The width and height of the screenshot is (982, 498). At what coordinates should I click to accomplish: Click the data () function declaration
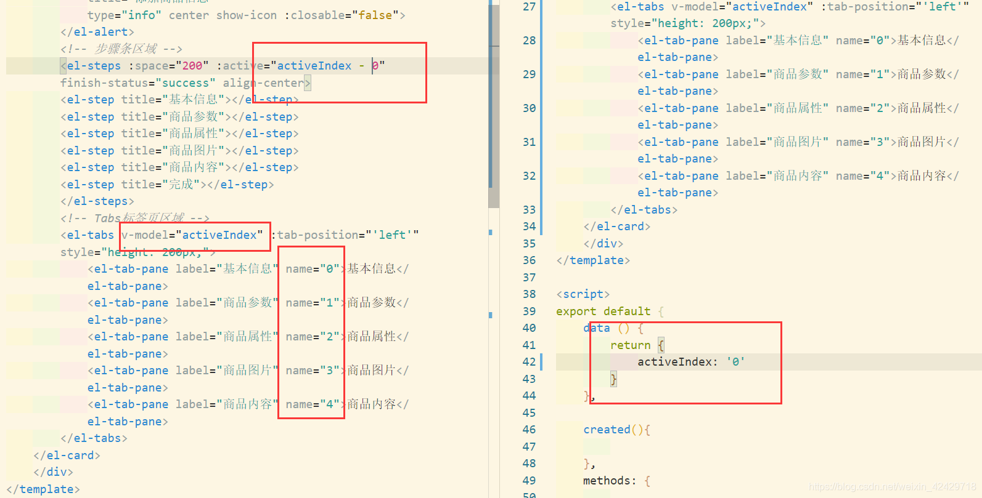(613, 328)
